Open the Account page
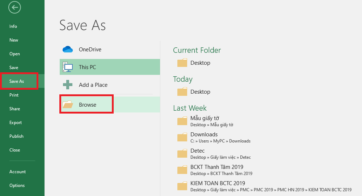The height and width of the screenshot is (196, 362). (x=18, y=172)
